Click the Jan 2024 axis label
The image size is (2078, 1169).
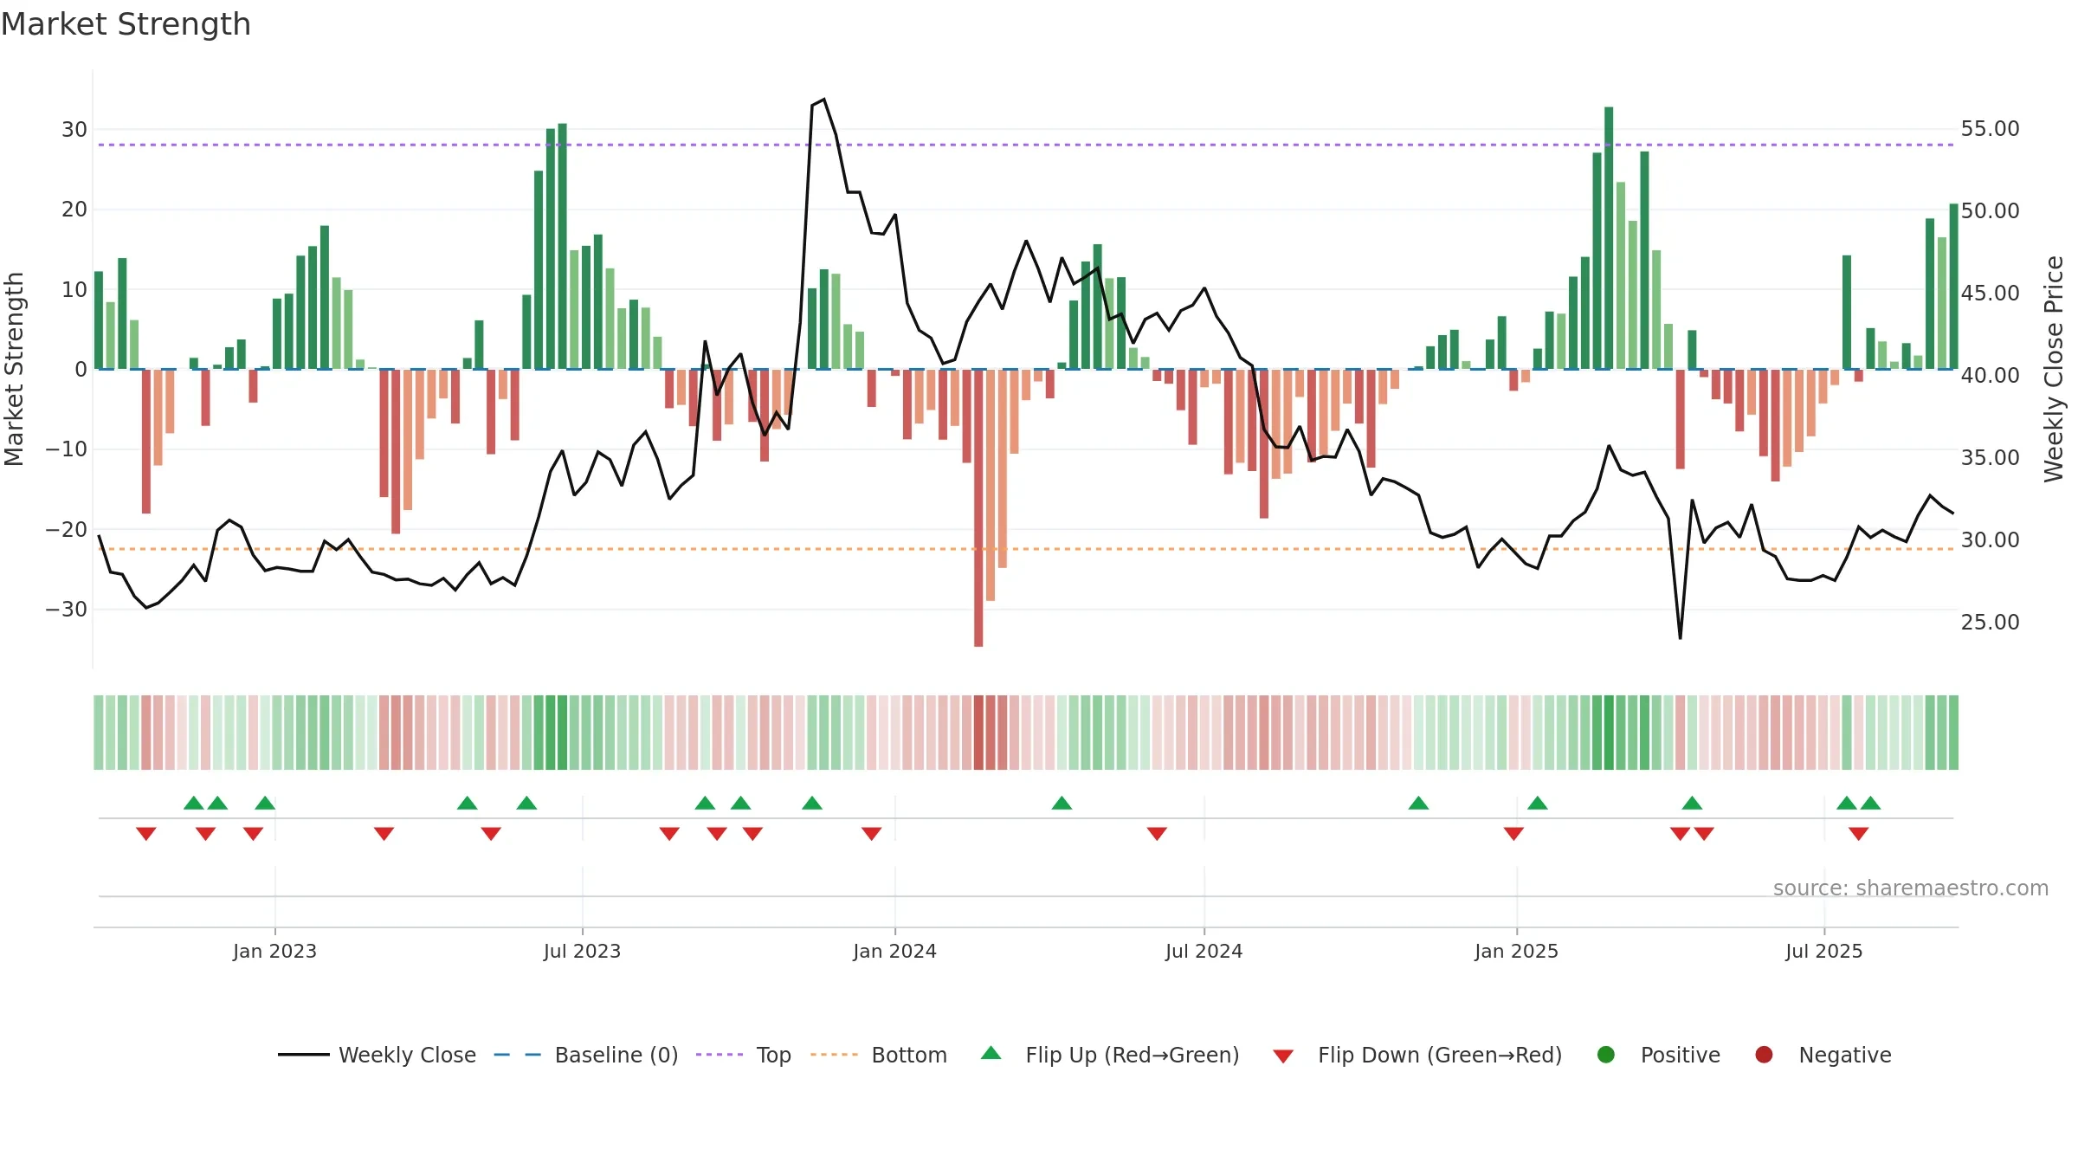pyautogui.click(x=894, y=951)
